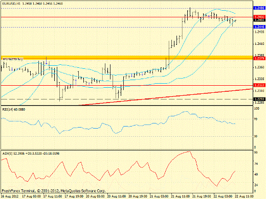The width and height of the screenshot is (266, 199).
Task: Click the 16 Aug 2012 date label
Action: click(10, 196)
